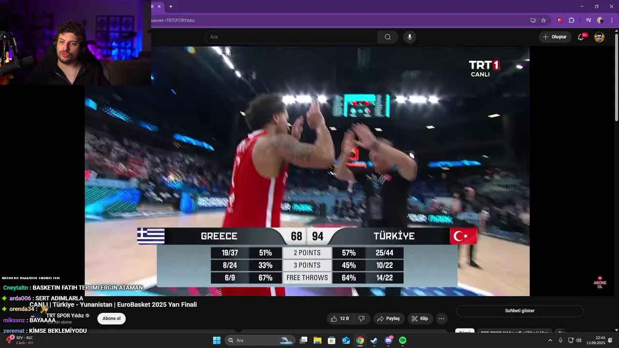Open Discord from taskbar

(388, 340)
